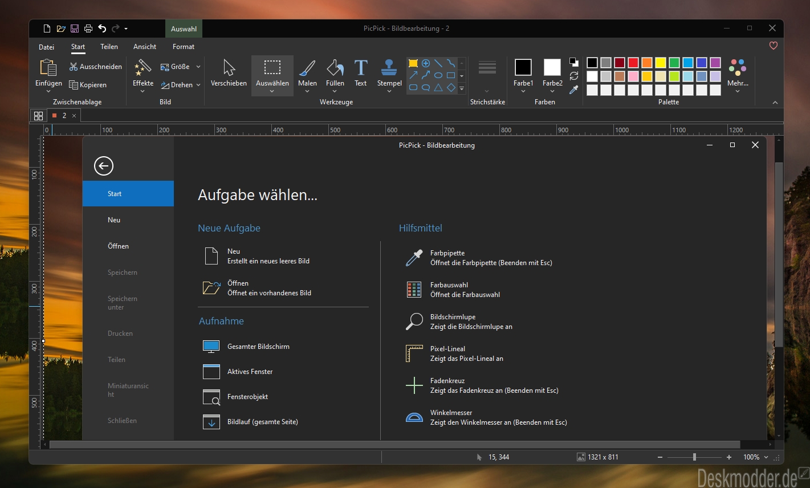Select the Verschieben pointer tool

pyautogui.click(x=229, y=67)
